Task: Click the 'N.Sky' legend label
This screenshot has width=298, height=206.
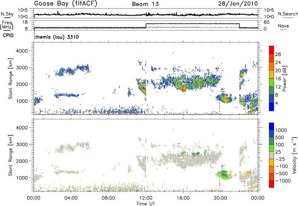Action: pos(7,14)
